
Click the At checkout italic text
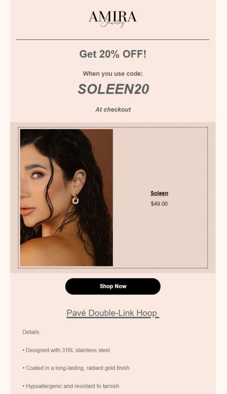tap(113, 109)
